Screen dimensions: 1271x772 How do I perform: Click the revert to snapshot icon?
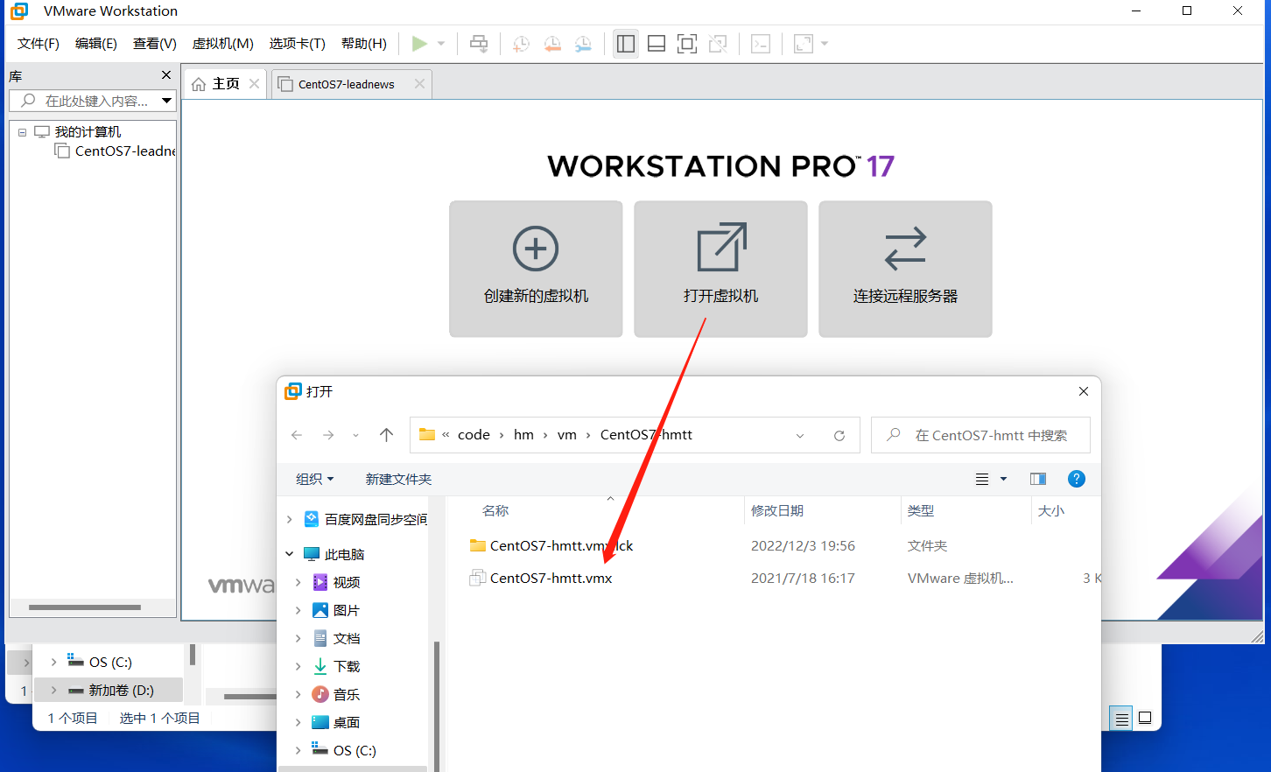(x=552, y=44)
